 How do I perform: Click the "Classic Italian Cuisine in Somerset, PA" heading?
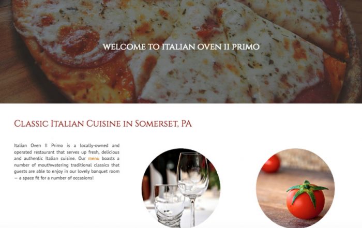103,124
